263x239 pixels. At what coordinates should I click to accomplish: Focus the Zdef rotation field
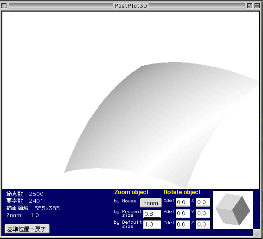183,225
